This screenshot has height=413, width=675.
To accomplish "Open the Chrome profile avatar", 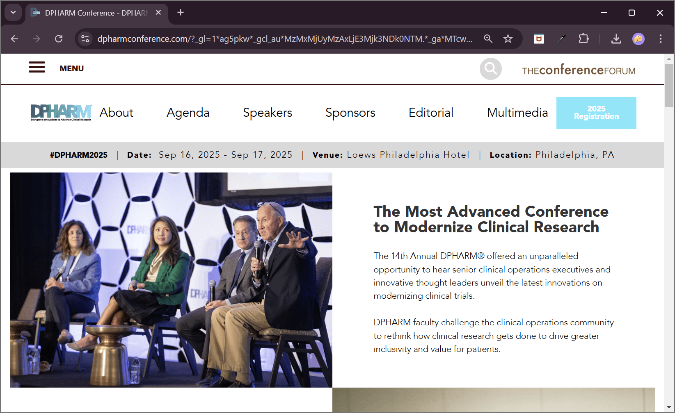I will tap(638, 39).
